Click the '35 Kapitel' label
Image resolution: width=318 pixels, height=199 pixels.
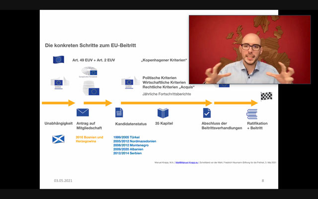(164, 123)
